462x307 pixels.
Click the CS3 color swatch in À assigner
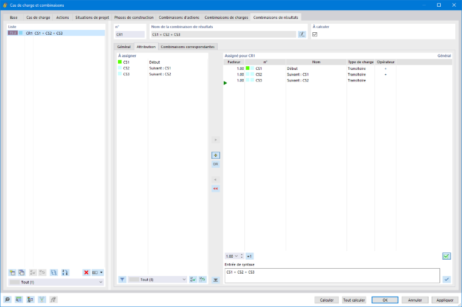(120, 74)
